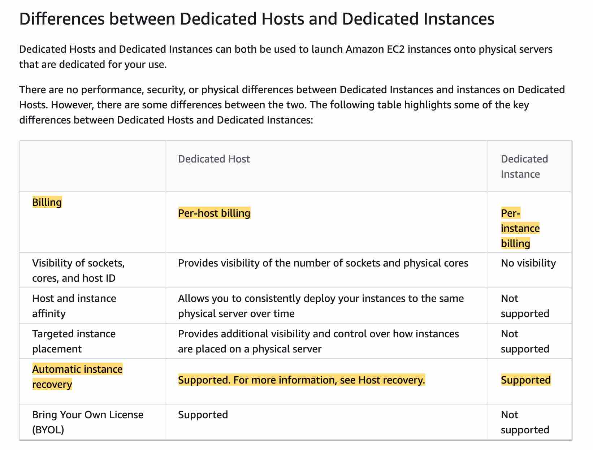
Task: Select Bring Your Own License (BYOL) label
Action: [x=88, y=422]
